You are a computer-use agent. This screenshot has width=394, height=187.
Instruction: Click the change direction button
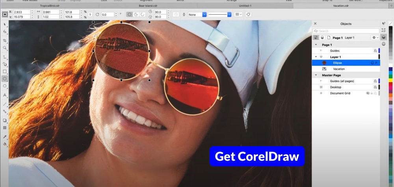(176, 15)
